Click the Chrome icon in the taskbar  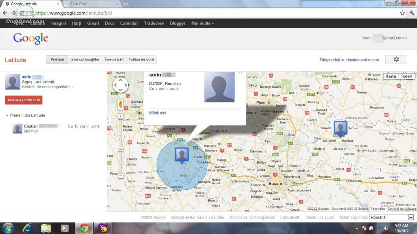click(84, 228)
